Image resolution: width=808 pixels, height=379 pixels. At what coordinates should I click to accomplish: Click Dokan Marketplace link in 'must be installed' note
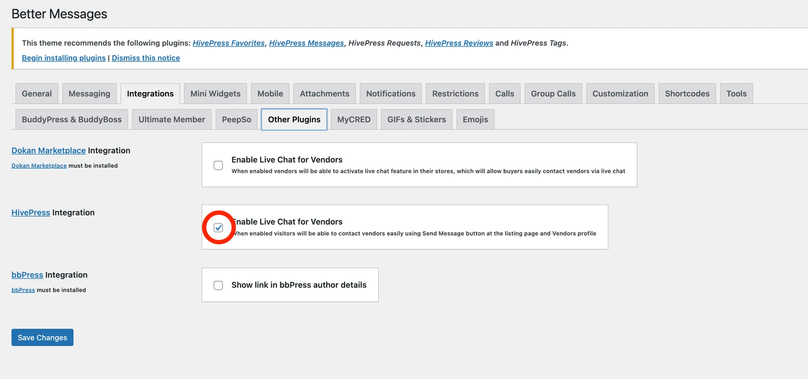click(39, 166)
